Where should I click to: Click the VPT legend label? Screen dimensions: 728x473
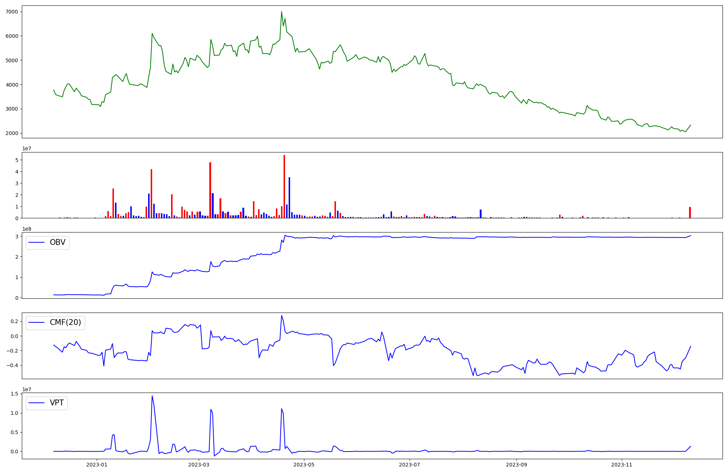57,403
